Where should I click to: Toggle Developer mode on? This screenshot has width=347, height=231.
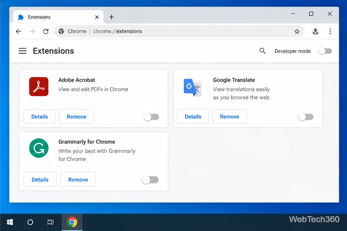click(325, 51)
